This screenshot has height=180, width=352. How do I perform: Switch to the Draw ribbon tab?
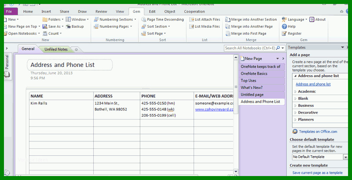coord(82,11)
